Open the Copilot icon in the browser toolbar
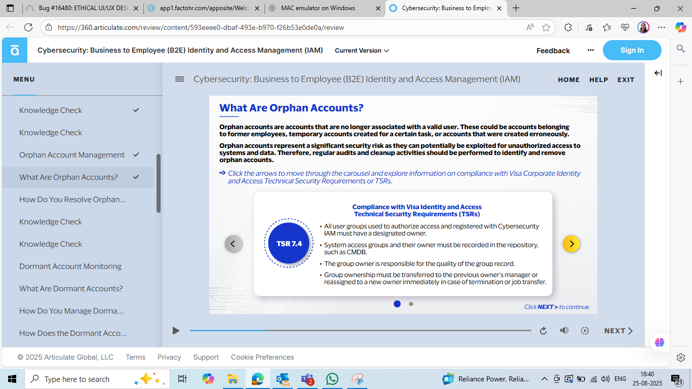The image size is (692, 389). pyautogui.click(x=680, y=27)
